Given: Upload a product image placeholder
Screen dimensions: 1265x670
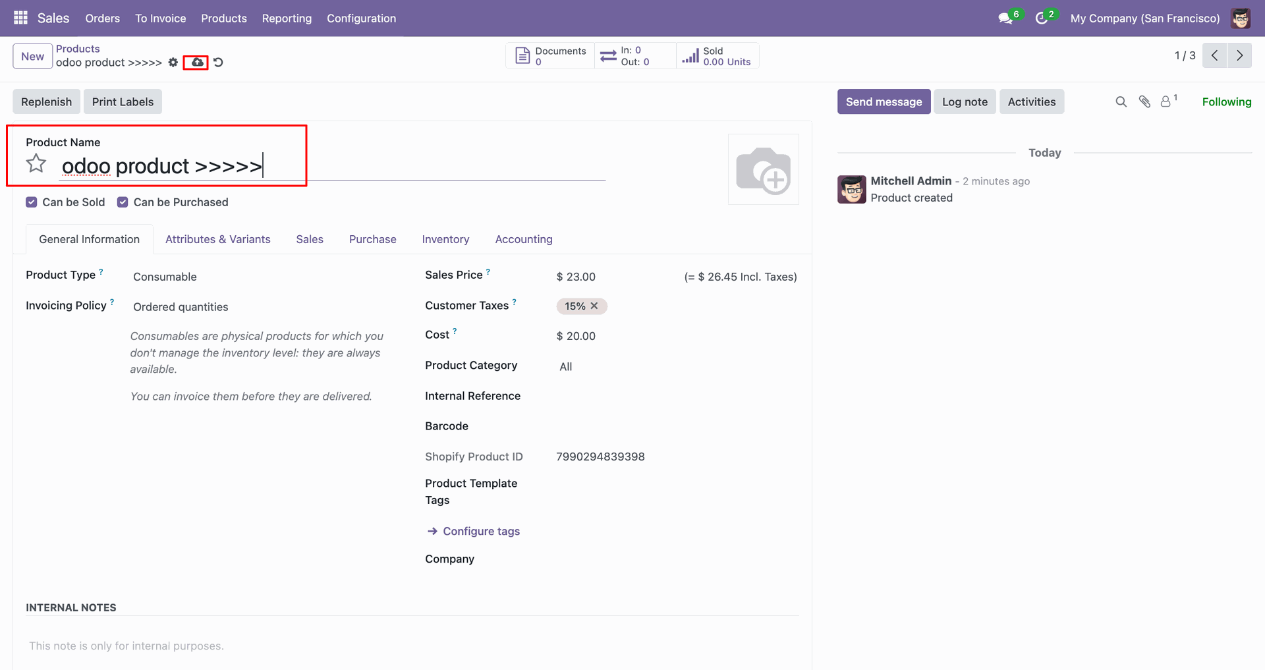Looking at the screenshot, I should [763, 169].
